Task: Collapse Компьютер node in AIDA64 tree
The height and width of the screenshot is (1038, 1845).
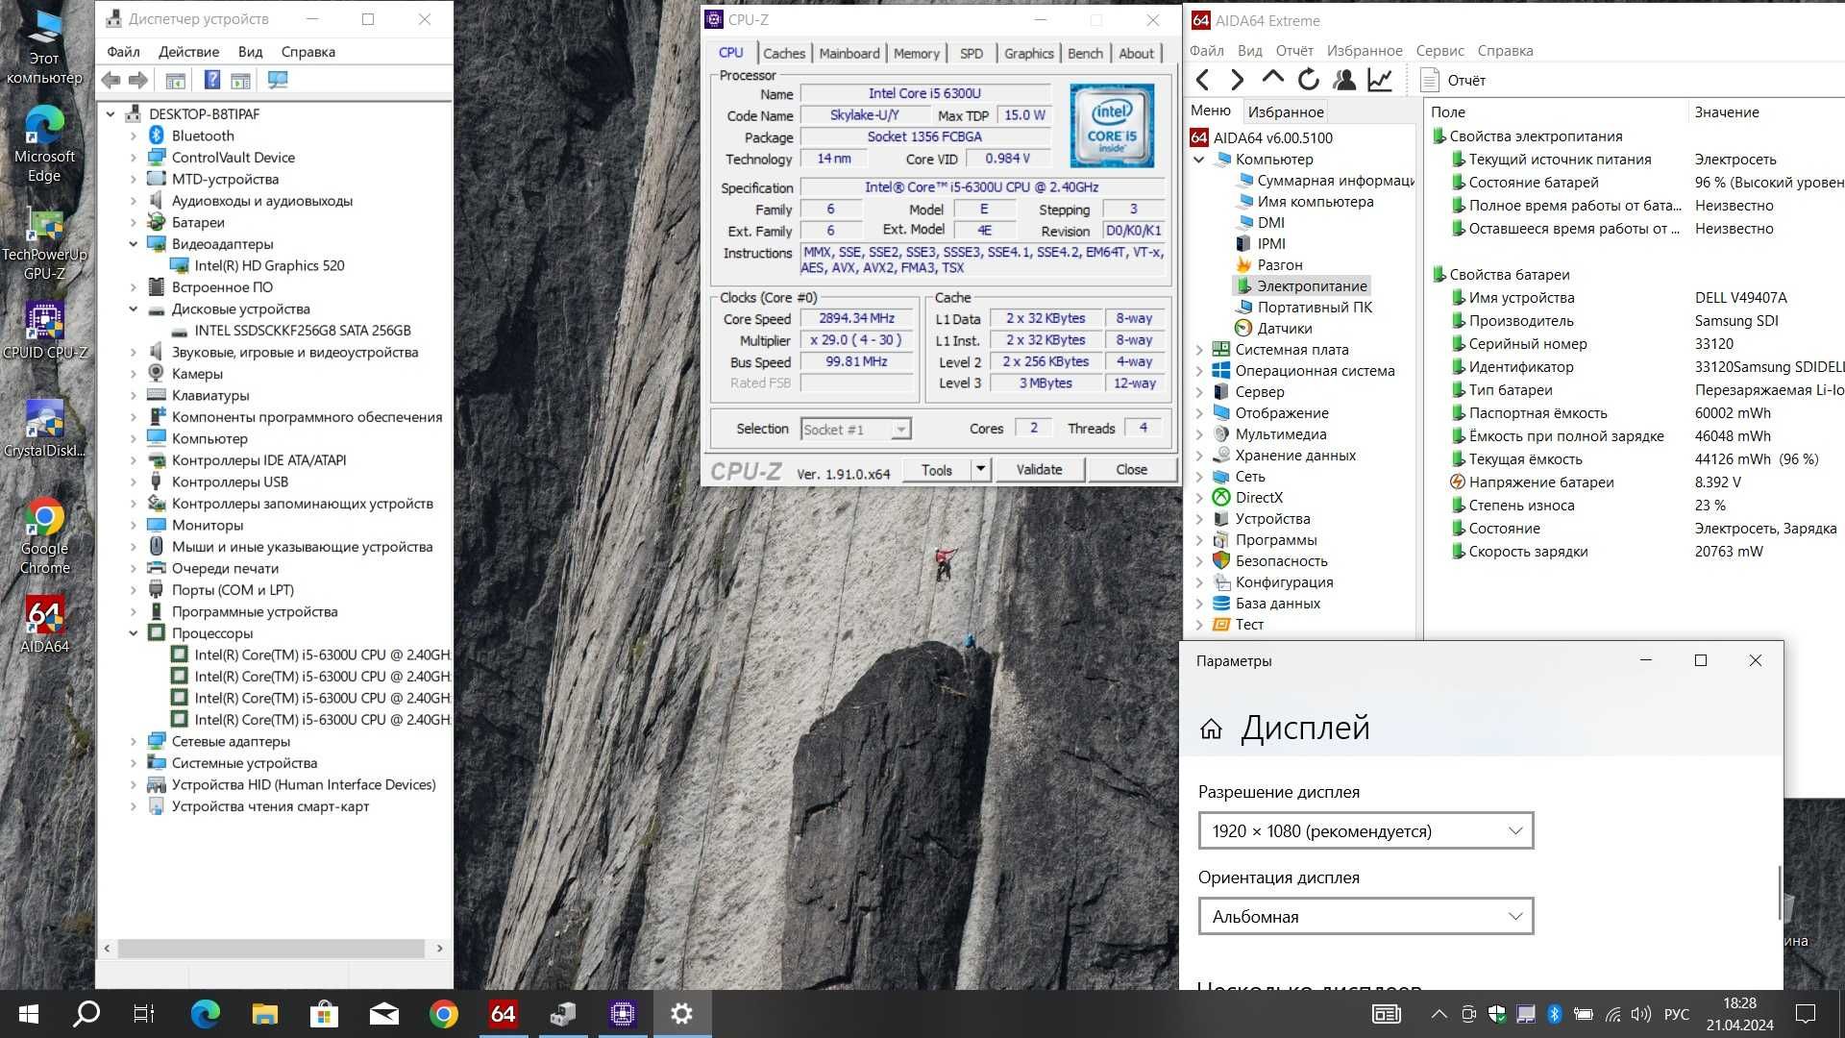Action: [x=1199, y=160]
